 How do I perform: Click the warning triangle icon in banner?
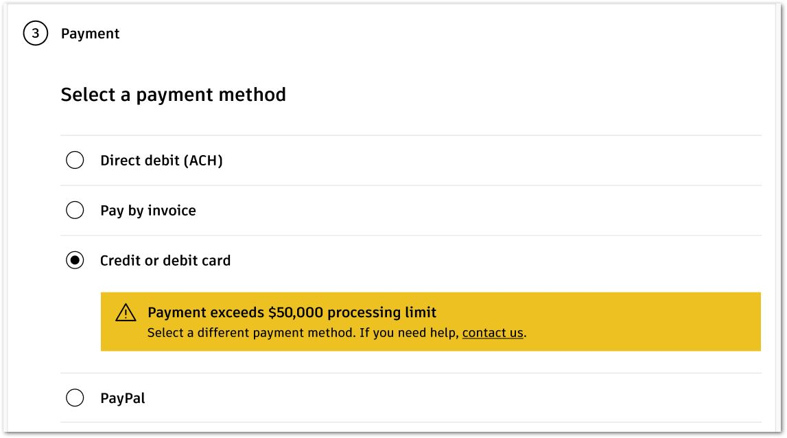126,312
